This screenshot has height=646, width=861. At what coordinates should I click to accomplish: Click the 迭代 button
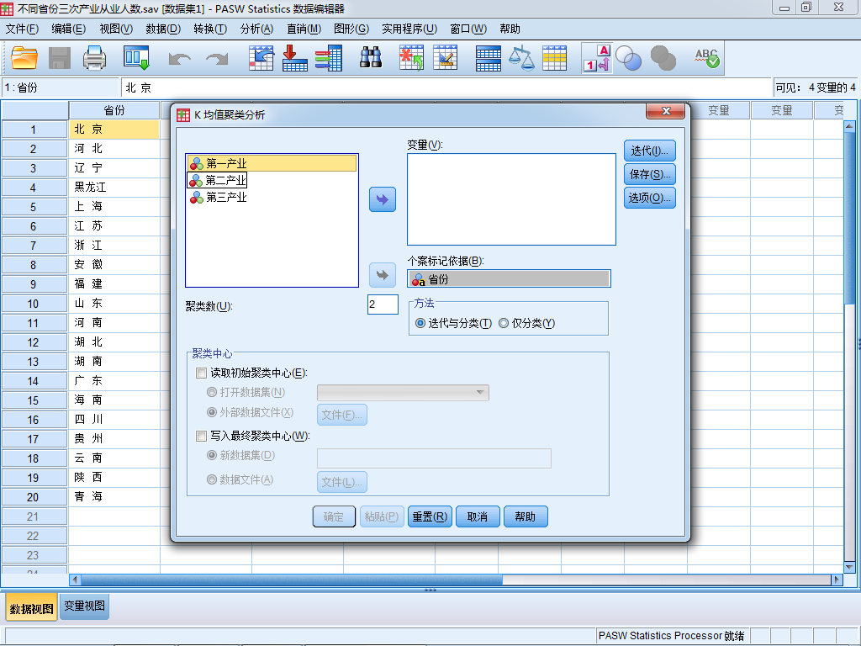[650, 151]
